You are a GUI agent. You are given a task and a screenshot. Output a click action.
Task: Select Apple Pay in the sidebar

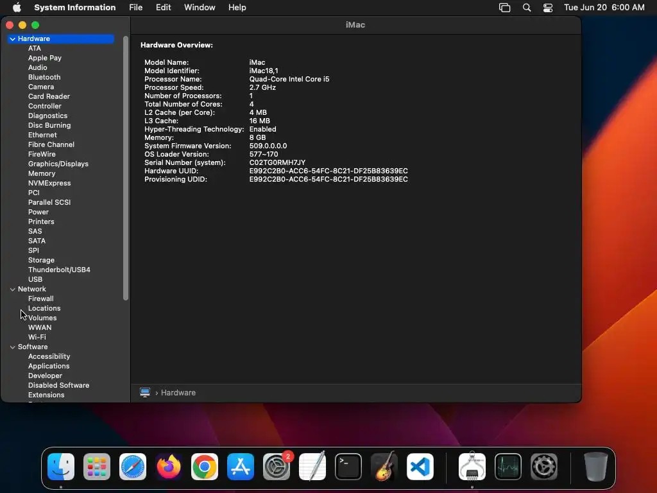pyautogui.click(x=45, y=58)
